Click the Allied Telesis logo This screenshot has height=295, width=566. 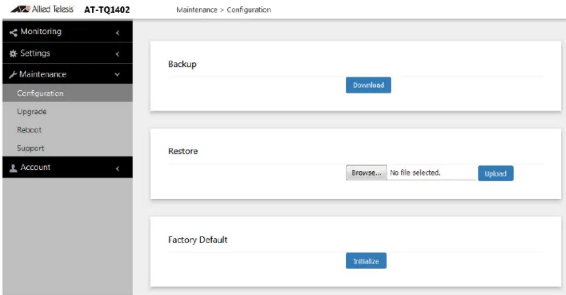click(x=42, y=9)
